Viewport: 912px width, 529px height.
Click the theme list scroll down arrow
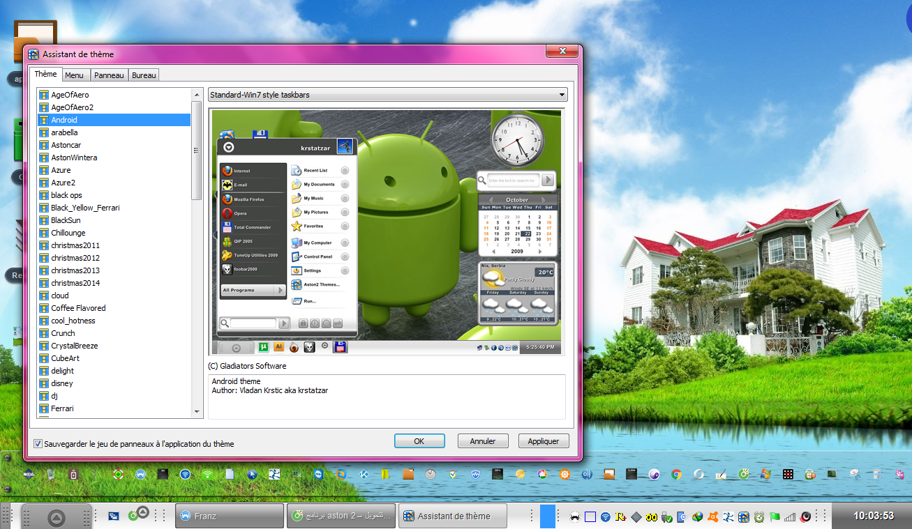point(196,412)
